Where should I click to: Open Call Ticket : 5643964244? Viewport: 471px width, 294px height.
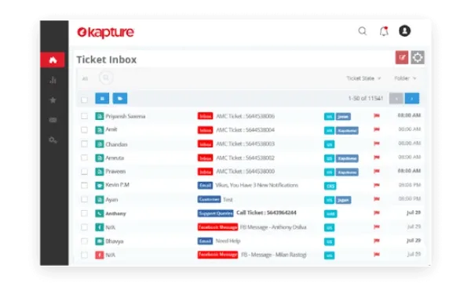[x=266, y=212]
